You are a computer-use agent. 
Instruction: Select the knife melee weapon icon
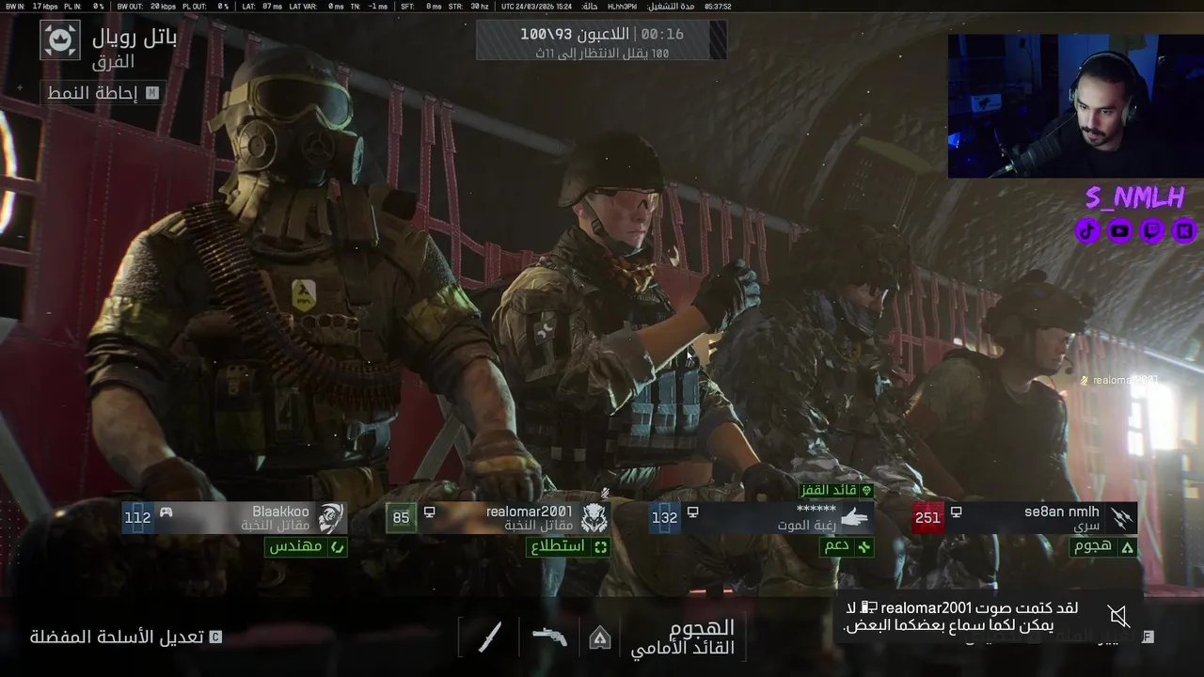[x=490, y=637]
